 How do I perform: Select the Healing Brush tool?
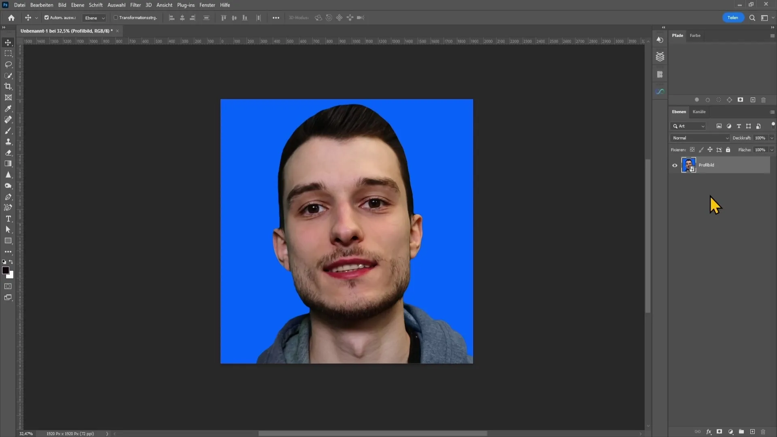[x=8, y=119]
